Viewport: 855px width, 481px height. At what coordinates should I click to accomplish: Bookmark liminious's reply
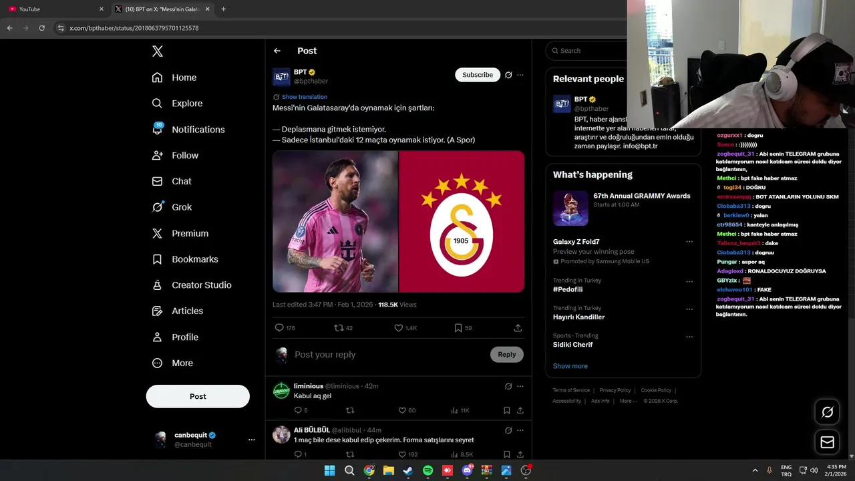tap(507, 410)
